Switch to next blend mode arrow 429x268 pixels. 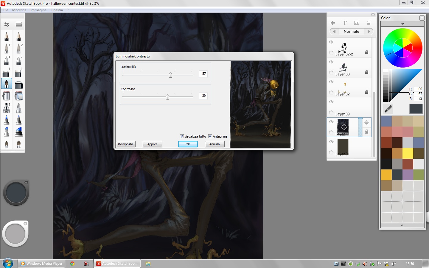click(x=369, y=31)
